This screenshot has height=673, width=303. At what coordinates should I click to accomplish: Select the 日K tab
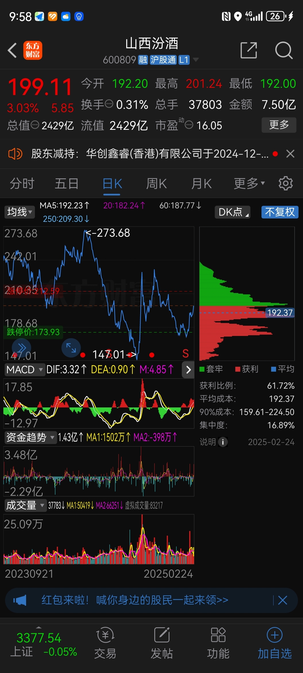(112, 184)
